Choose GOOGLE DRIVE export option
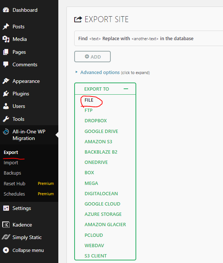Image resolution: width=223 pixels, height=263 pixels. click(x=101, y=131)
